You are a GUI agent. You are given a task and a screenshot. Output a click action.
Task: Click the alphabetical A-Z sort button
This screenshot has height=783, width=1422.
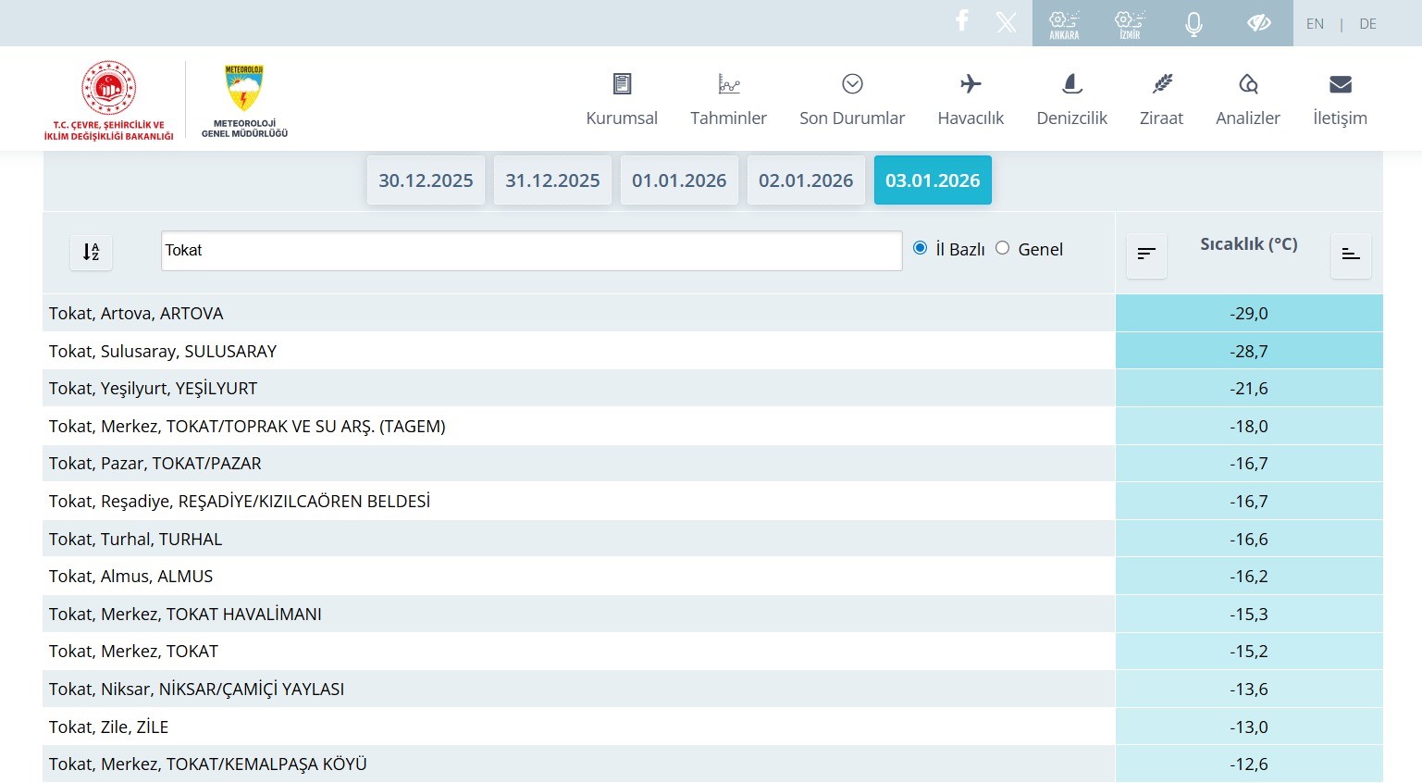tap(92, 252)
